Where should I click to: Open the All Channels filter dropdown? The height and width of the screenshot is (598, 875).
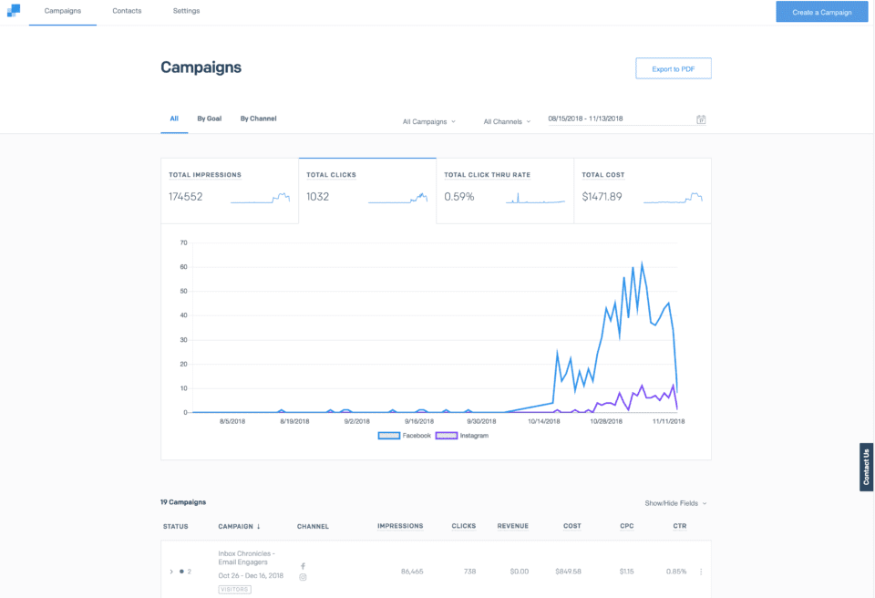[507, 121]
